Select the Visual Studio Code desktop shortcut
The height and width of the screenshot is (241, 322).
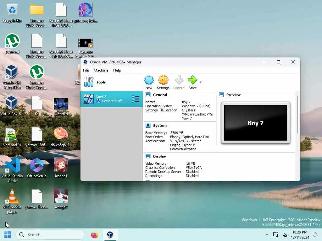tap(12, 170)
